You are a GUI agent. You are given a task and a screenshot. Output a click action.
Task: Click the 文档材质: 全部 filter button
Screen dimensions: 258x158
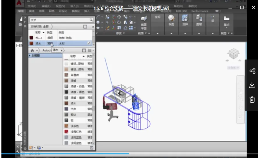coord(40,26)
